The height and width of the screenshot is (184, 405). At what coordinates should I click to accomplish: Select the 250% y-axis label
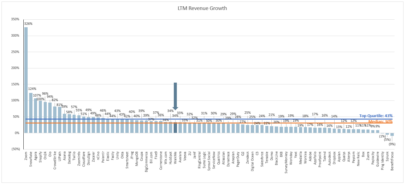tap(15, 52)
